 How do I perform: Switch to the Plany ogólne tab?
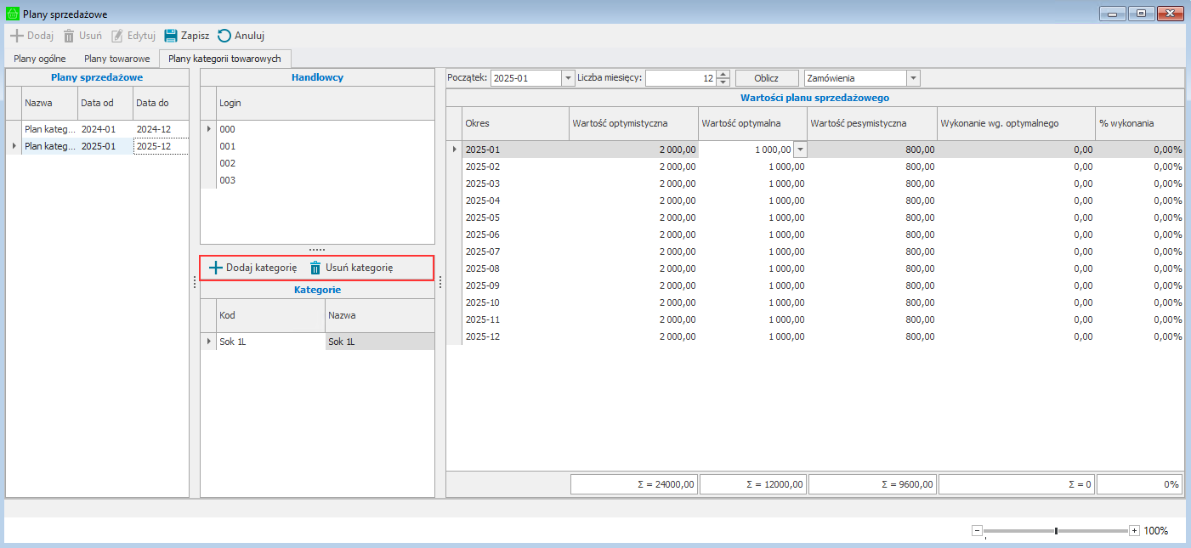pos(40,59)
